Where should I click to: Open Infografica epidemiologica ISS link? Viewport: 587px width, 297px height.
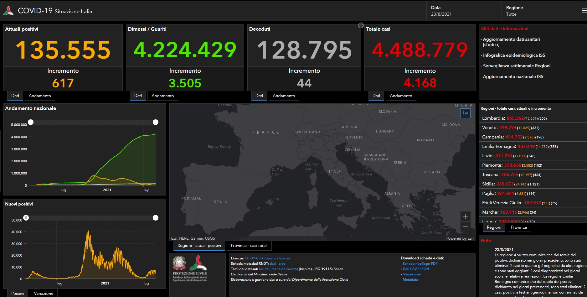pos(514,55)
